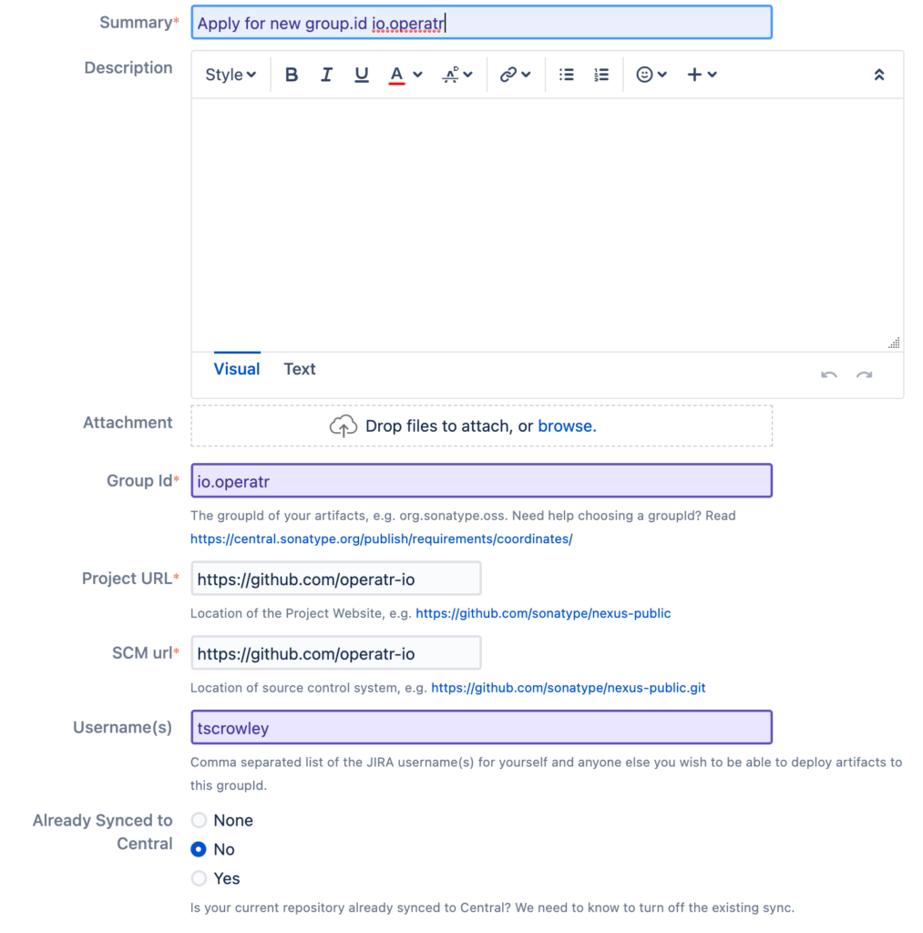Select the No radio button
This screenshot has width=923, height=933.
click(x=199, y=849)
